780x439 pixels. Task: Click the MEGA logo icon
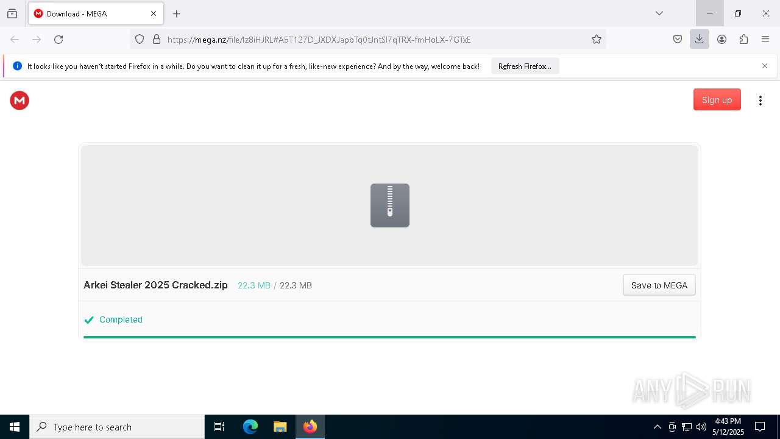pyautogui.click(x=19, y=101)
